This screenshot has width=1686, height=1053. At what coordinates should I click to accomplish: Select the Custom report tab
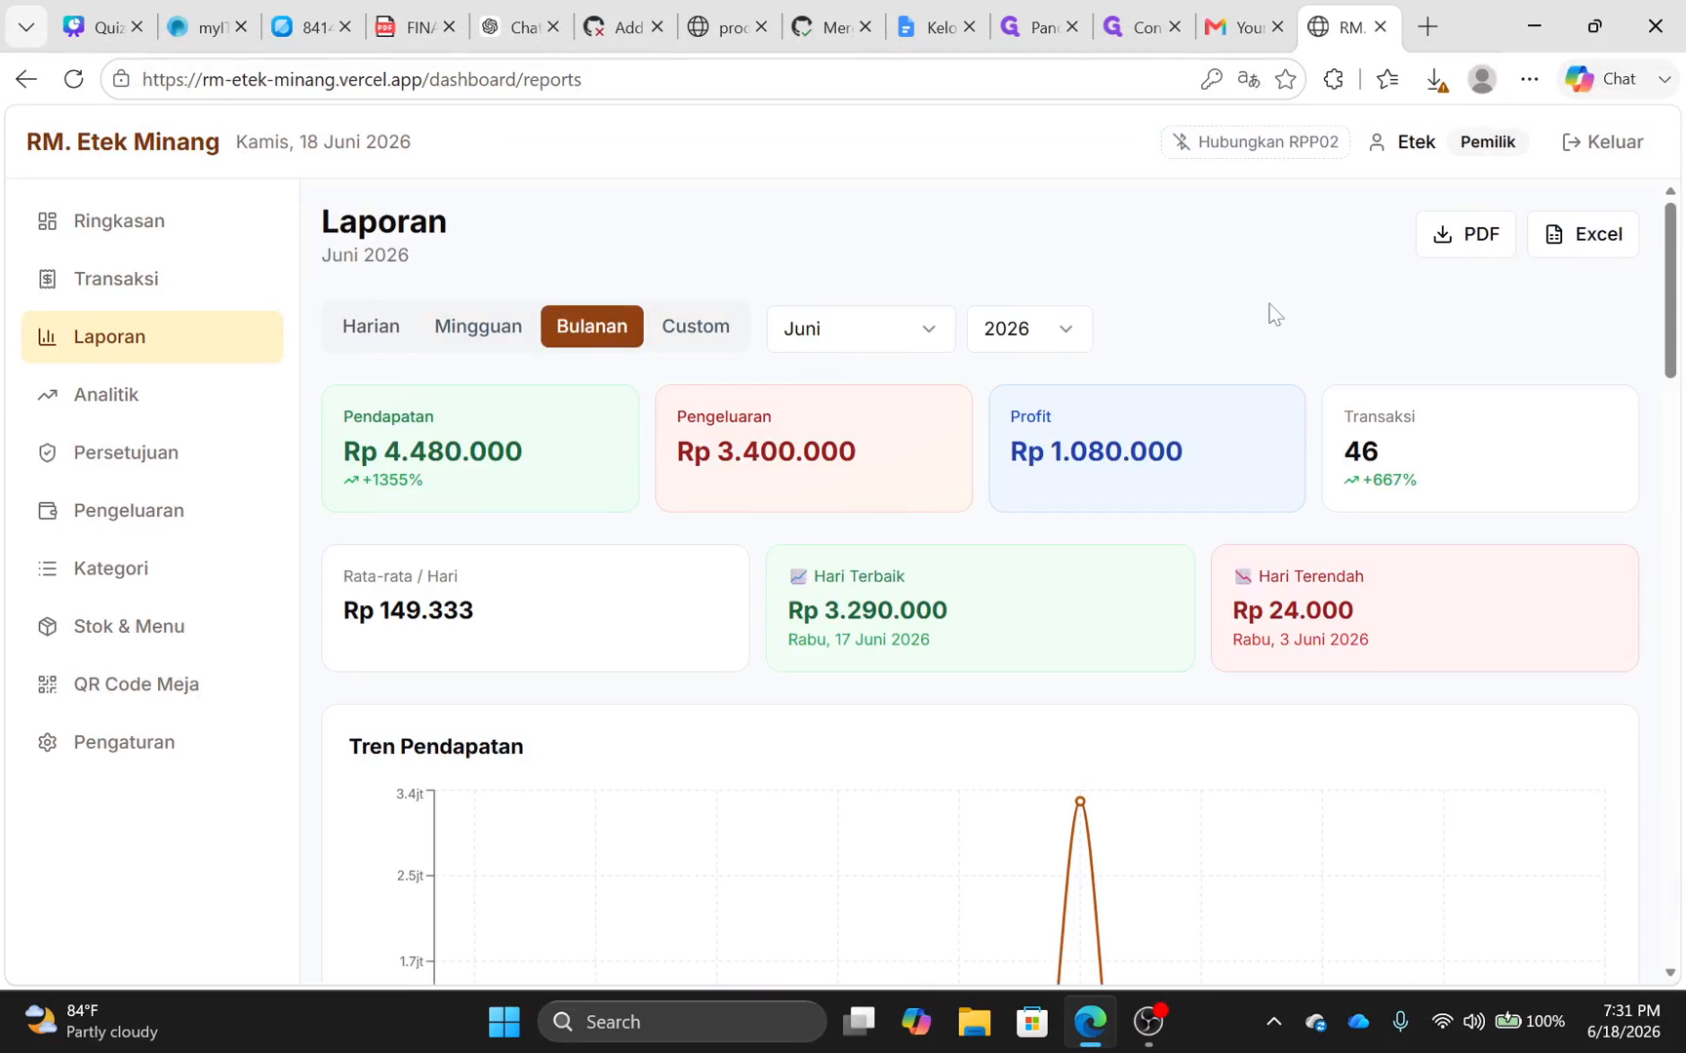tap(696, 327)
